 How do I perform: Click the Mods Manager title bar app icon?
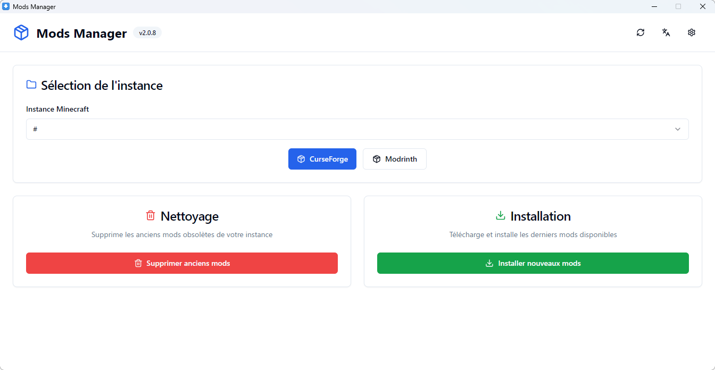6,6
